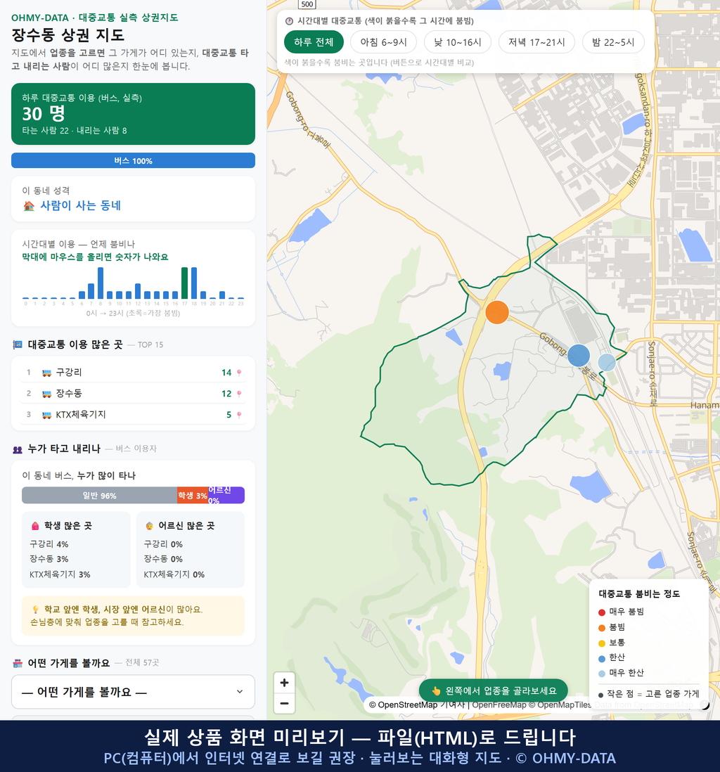The width and height of the screenshot is (720, 772).
Task: Click the red 매우 붐빔 legend dot
Action: point(601,612)
